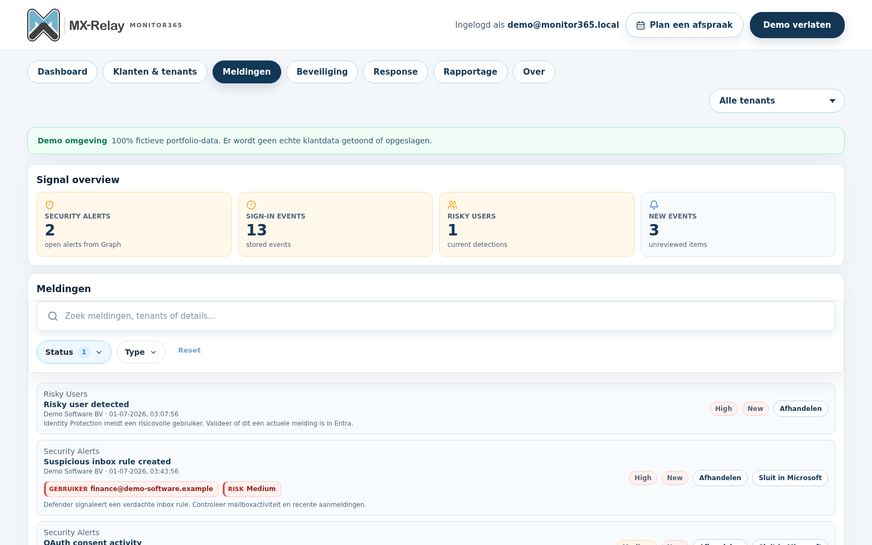Open the Alle tenants dropdown
872x545 pixels.
[777, 101]
